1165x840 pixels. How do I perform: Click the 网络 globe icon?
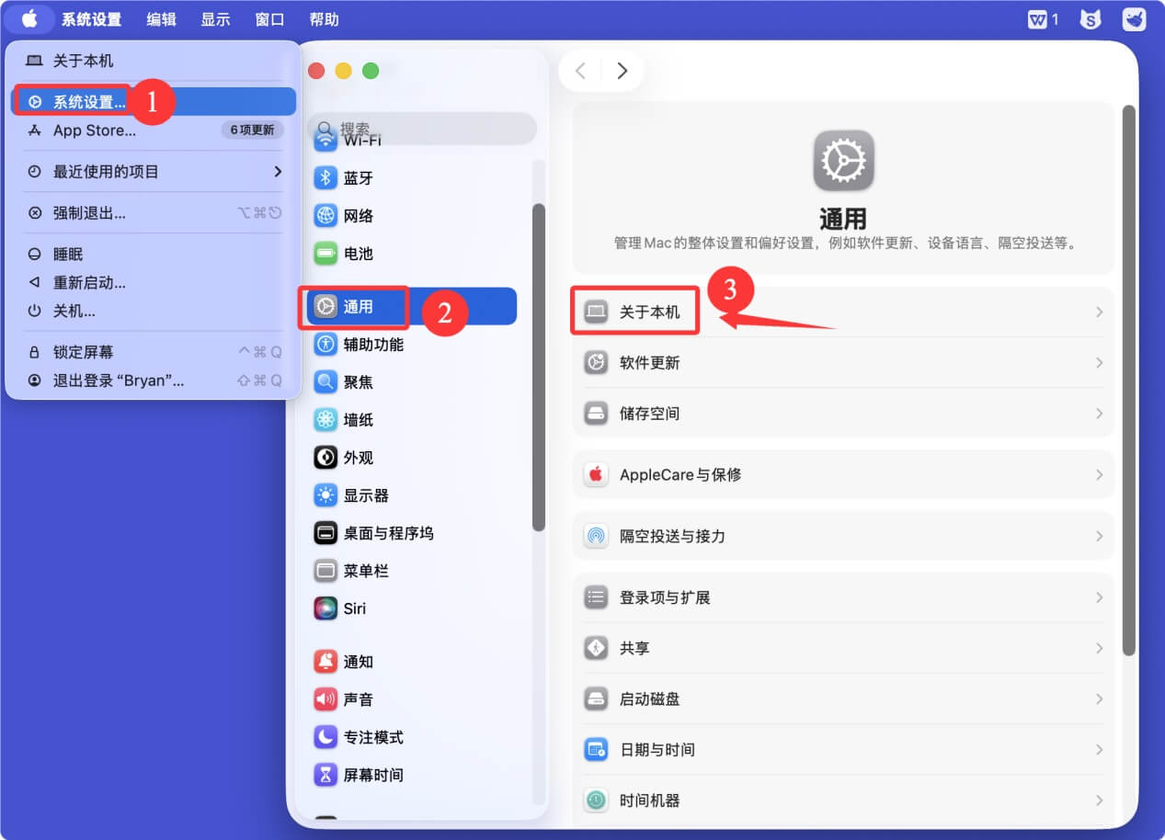pyautogui.click(x=326, y=215)
